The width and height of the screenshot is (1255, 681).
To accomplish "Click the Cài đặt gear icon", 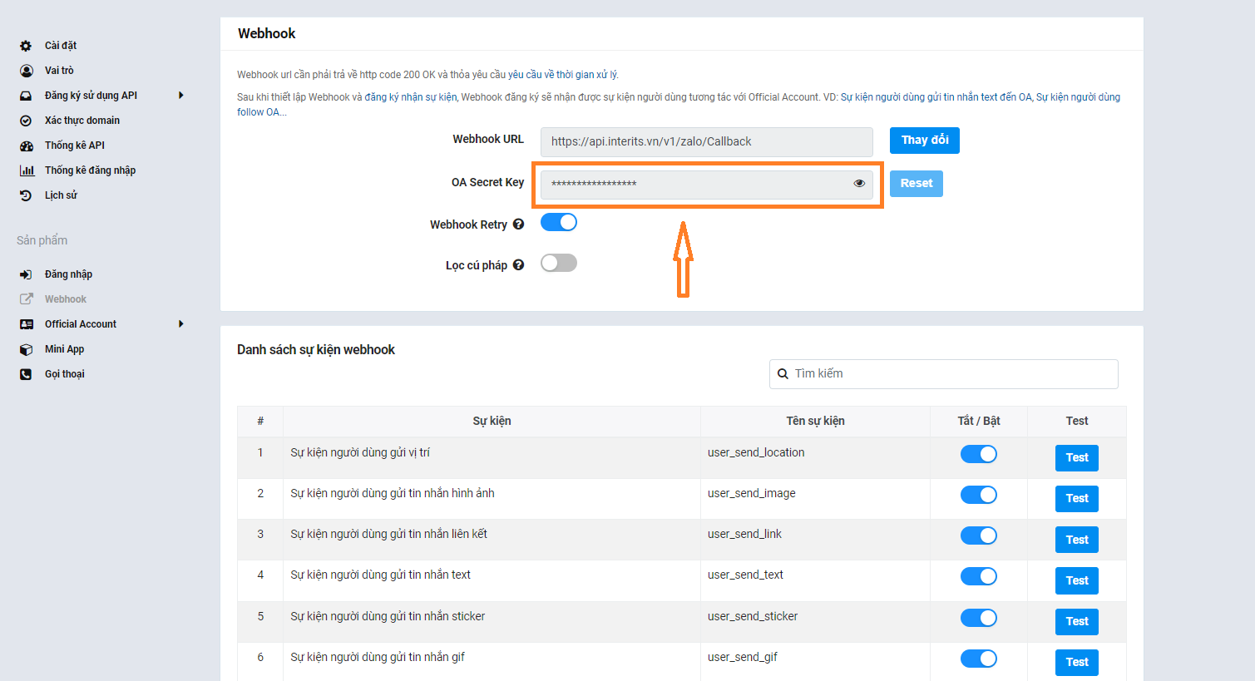I will point(26,46).
